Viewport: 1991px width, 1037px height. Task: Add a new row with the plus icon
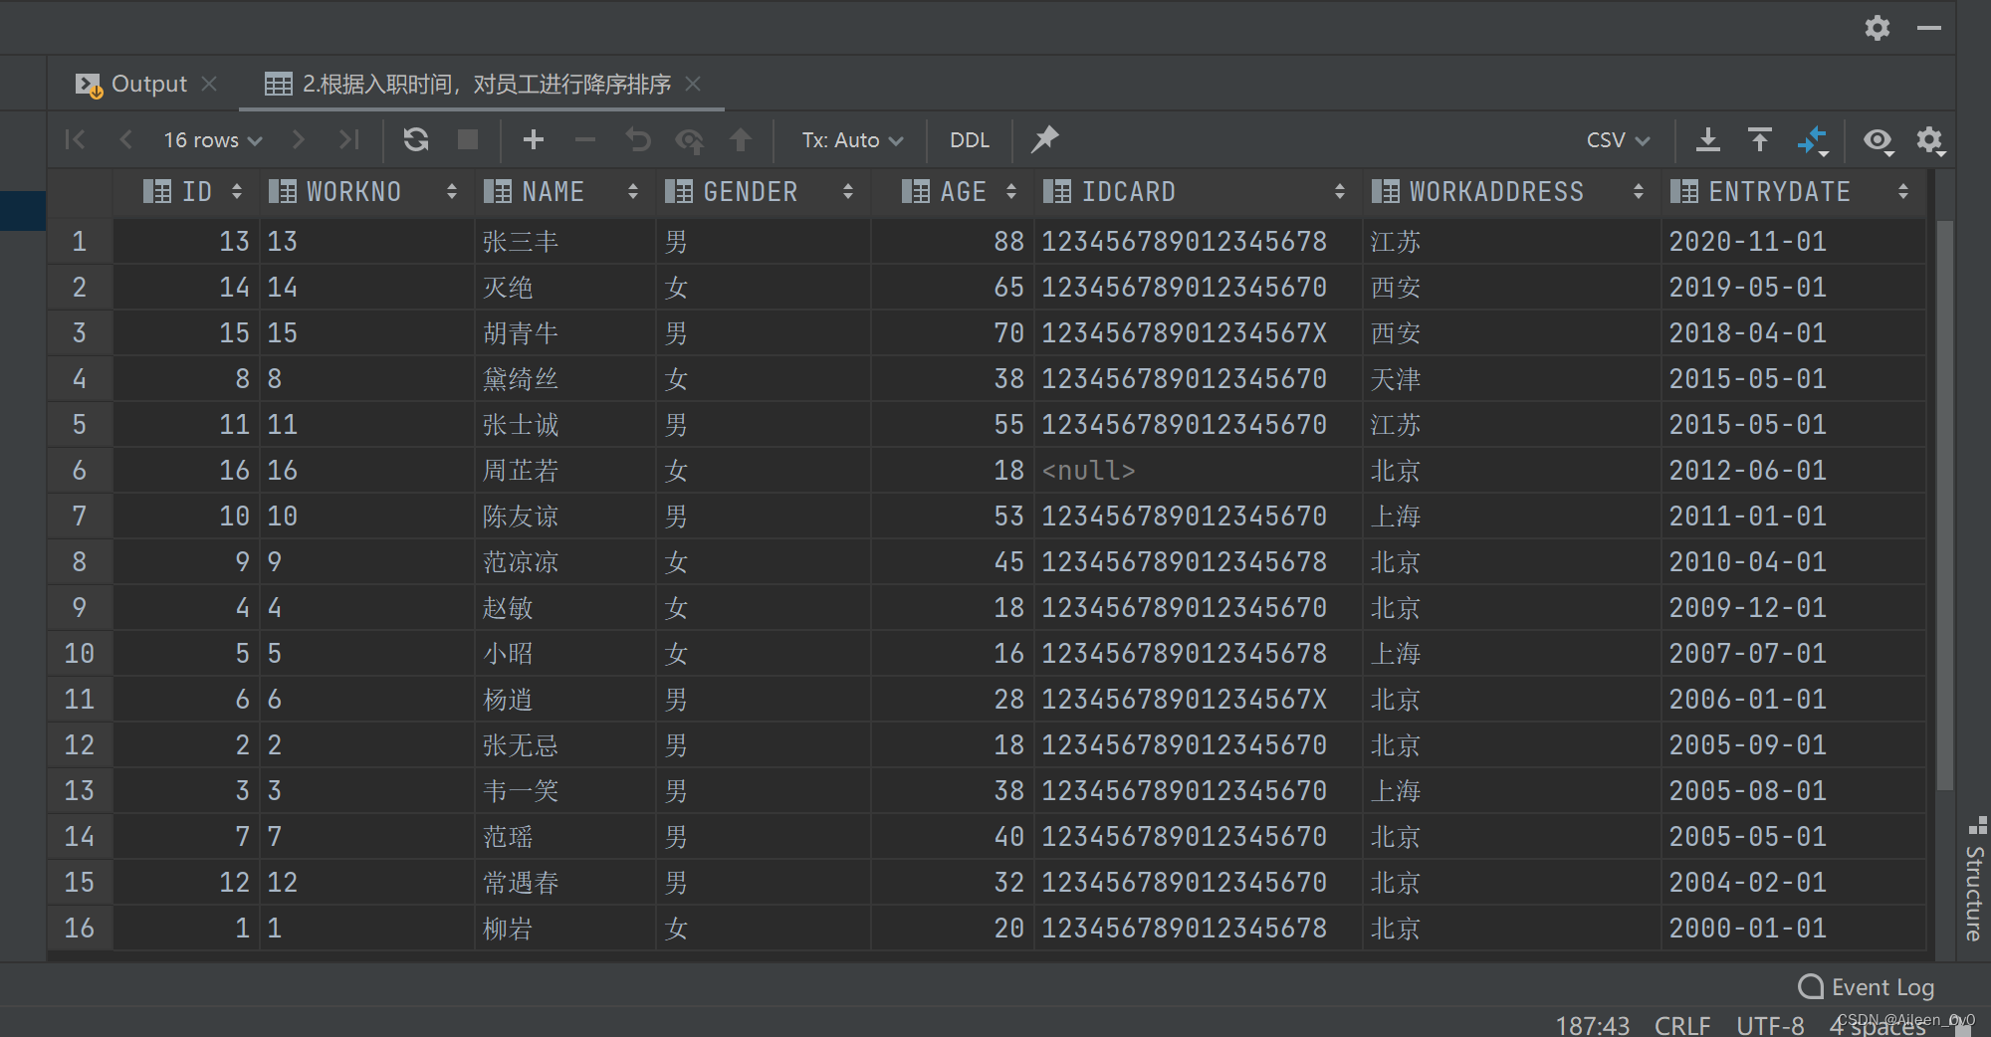coord(534,139)
